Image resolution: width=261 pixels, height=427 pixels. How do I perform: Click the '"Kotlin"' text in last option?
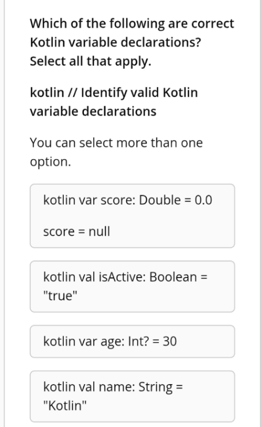pos(65,405)
